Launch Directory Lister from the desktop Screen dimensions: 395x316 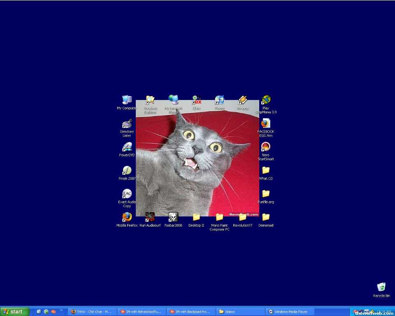click(127, 124)
